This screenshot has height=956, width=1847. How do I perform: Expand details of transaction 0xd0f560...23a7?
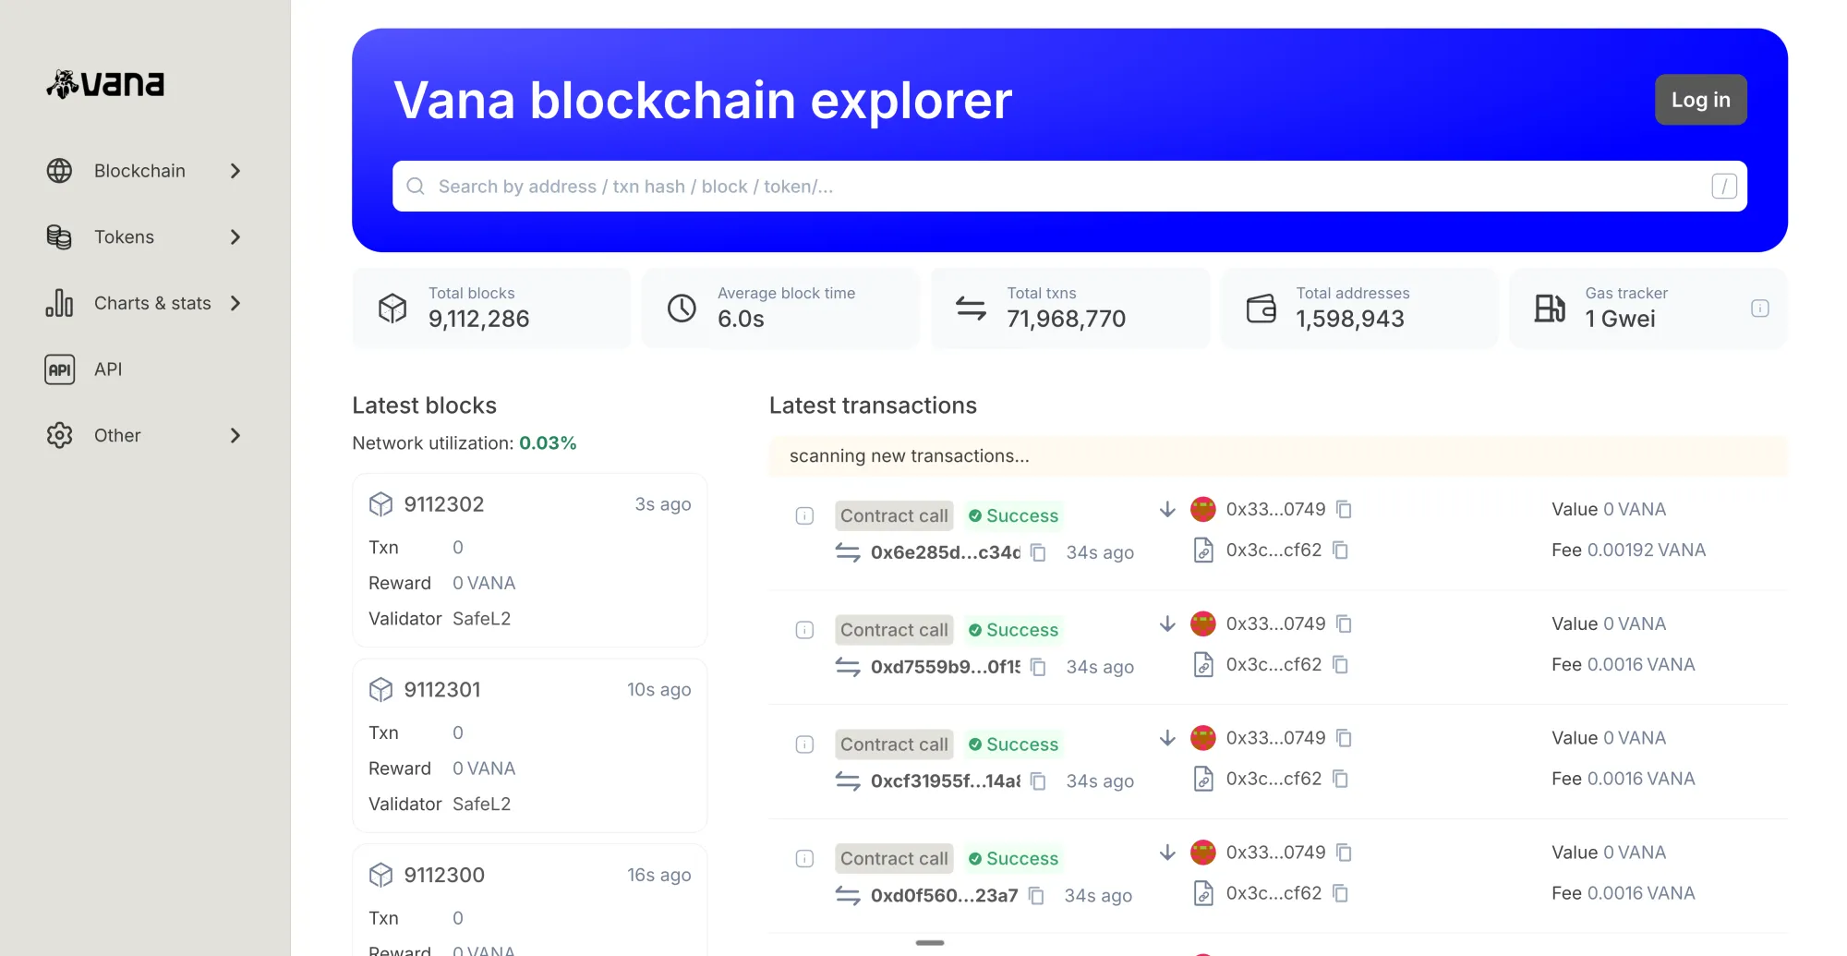coord(804,859)
